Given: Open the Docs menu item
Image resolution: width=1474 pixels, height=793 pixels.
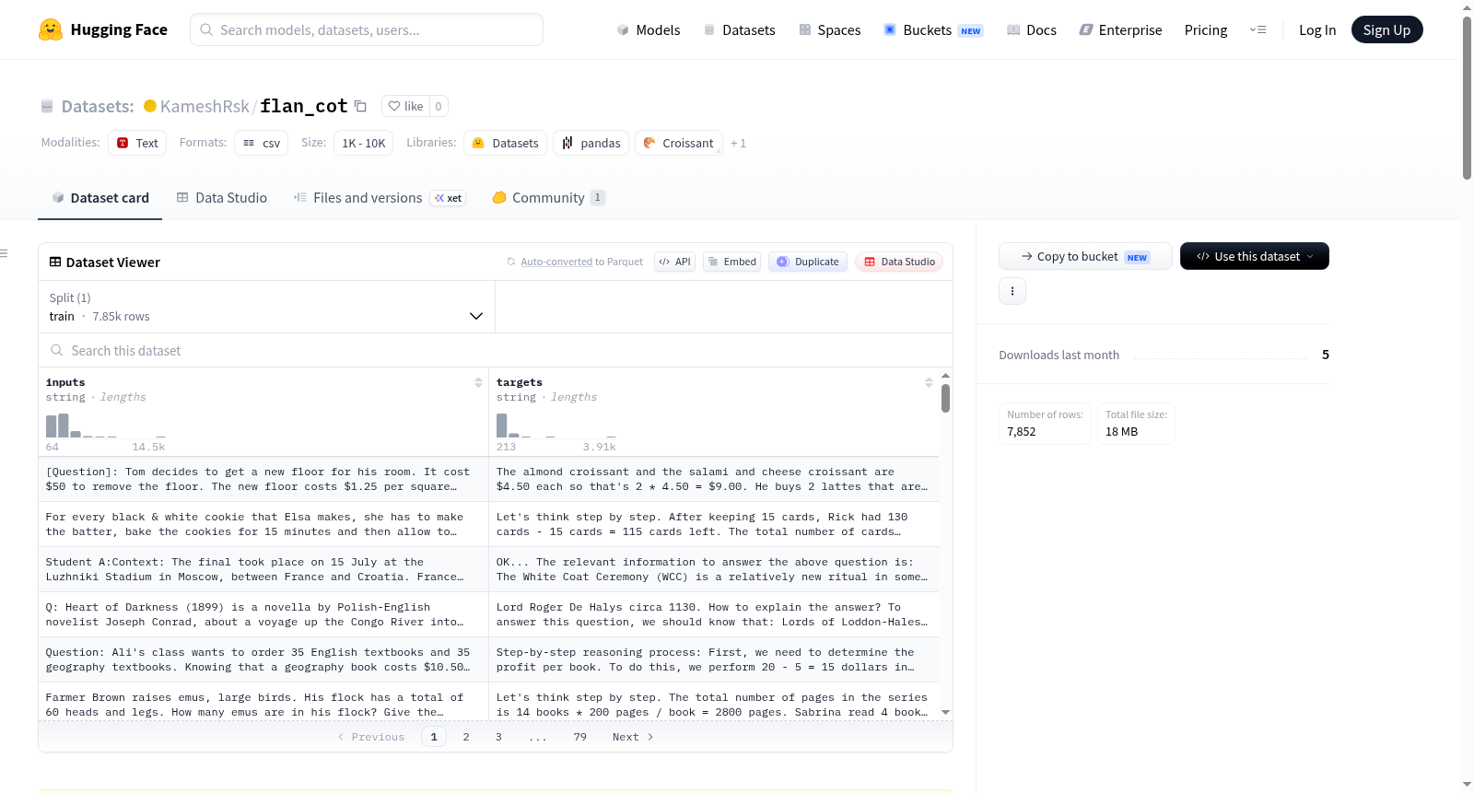Looking at the screenshot, I should click(1031, 29).
